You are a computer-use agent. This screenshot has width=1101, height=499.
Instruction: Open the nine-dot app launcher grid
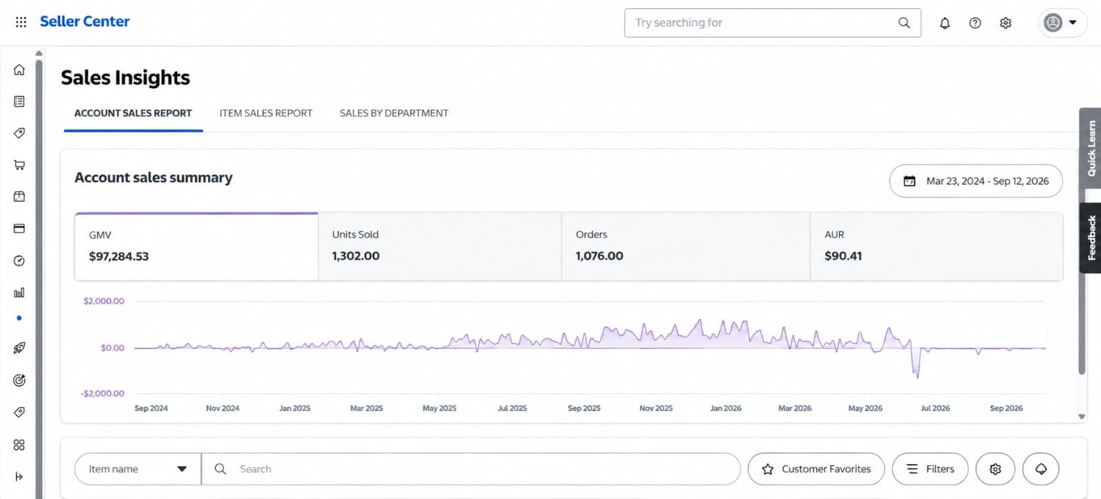click(x=21, y=22)
